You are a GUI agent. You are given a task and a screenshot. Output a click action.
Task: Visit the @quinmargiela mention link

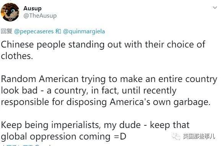(x=84, y=31)
